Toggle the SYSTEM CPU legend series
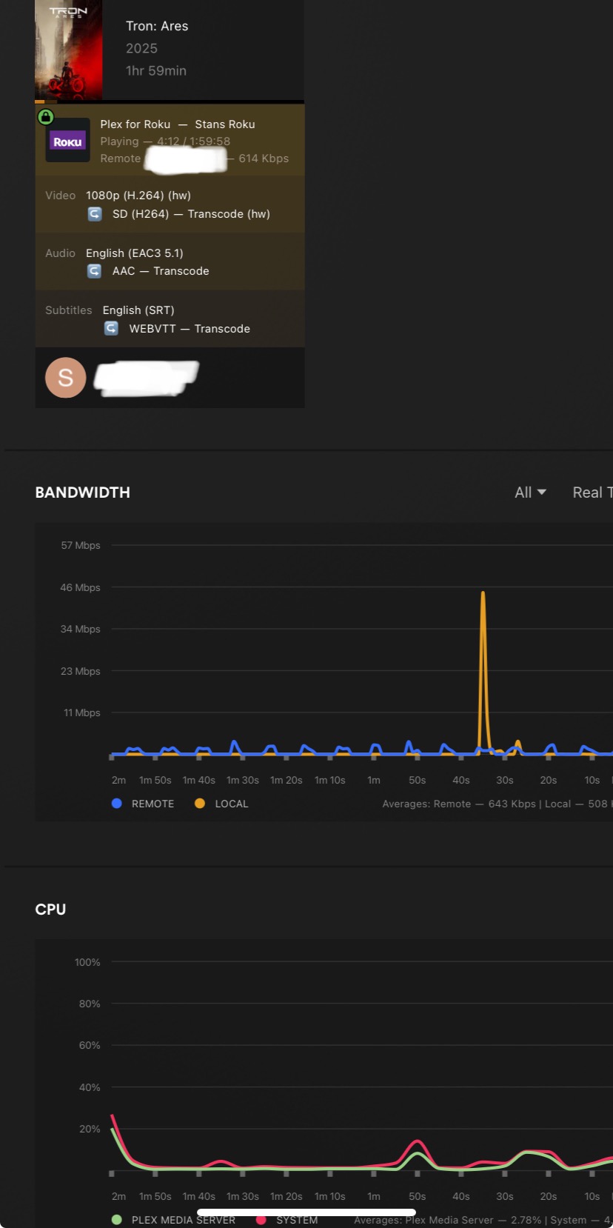 click(x=287, y=1220)
